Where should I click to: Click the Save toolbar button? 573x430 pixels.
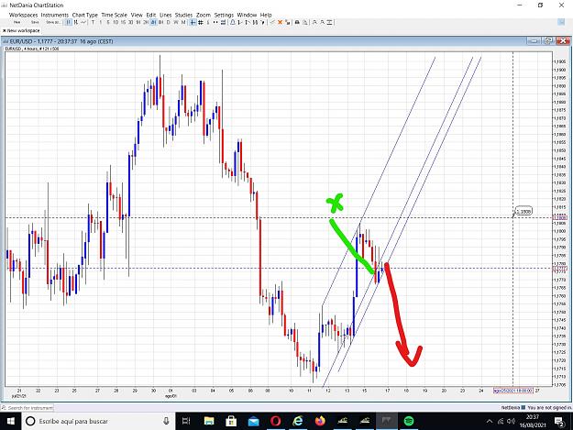pos(35,22)
